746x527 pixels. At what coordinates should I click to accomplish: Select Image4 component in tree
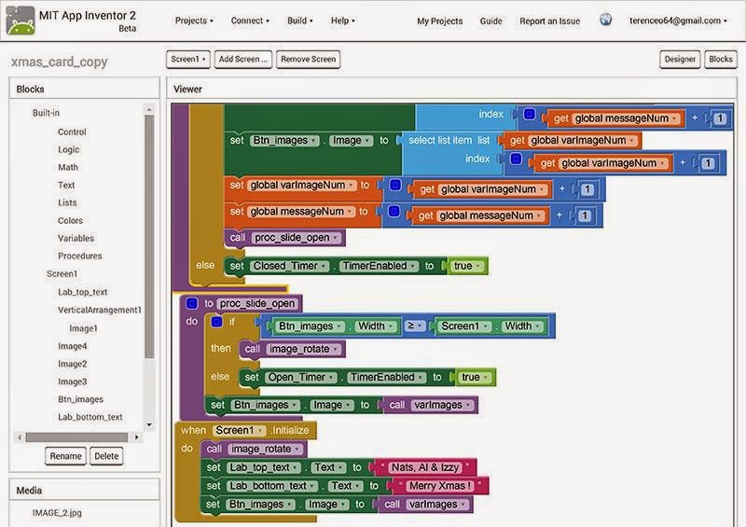coord(73,346)
